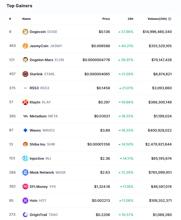This screenshot has height=220, width=181.
Task: Click the Mask Network logo icon
Action: click(25, 172)
